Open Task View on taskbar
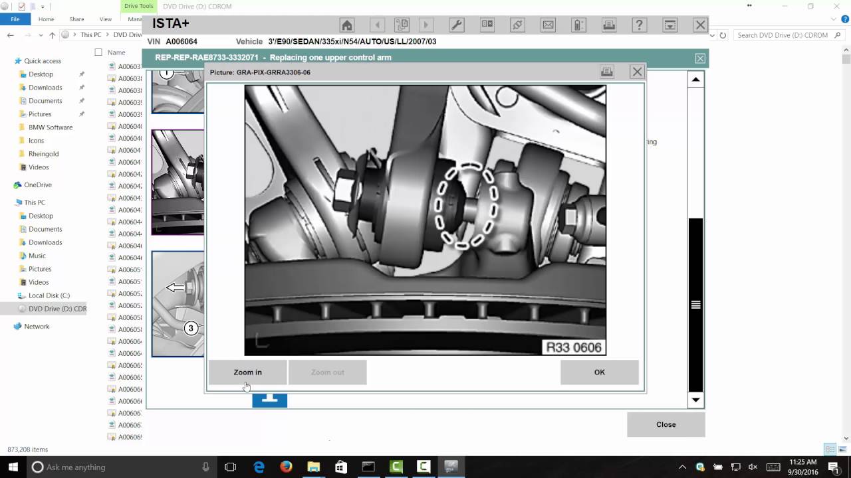The width and height of the screenshot is (851, 478). (x=230, y=467)
